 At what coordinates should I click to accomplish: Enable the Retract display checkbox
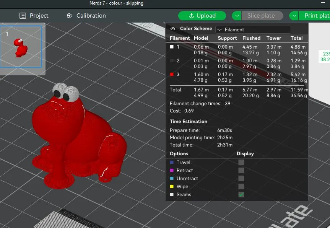tap(241, 170)
